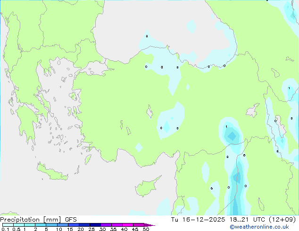Select the 1–2 mm legend color swatch
Screen dimensions: 299x231
tap(30, 225)
